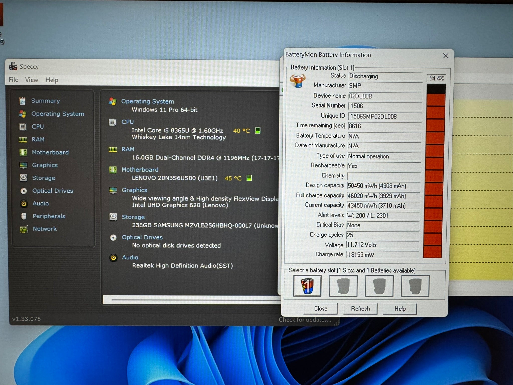
Task: Click the Unique ID field 1506SMP02DL008
Action: pos(385,116)
